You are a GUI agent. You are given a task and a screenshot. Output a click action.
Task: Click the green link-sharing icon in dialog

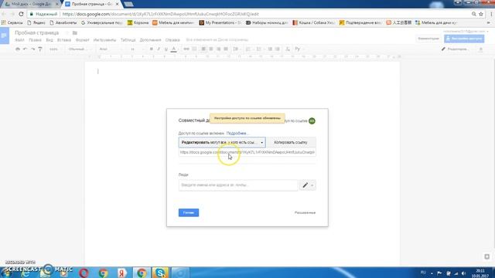[312, 120]
